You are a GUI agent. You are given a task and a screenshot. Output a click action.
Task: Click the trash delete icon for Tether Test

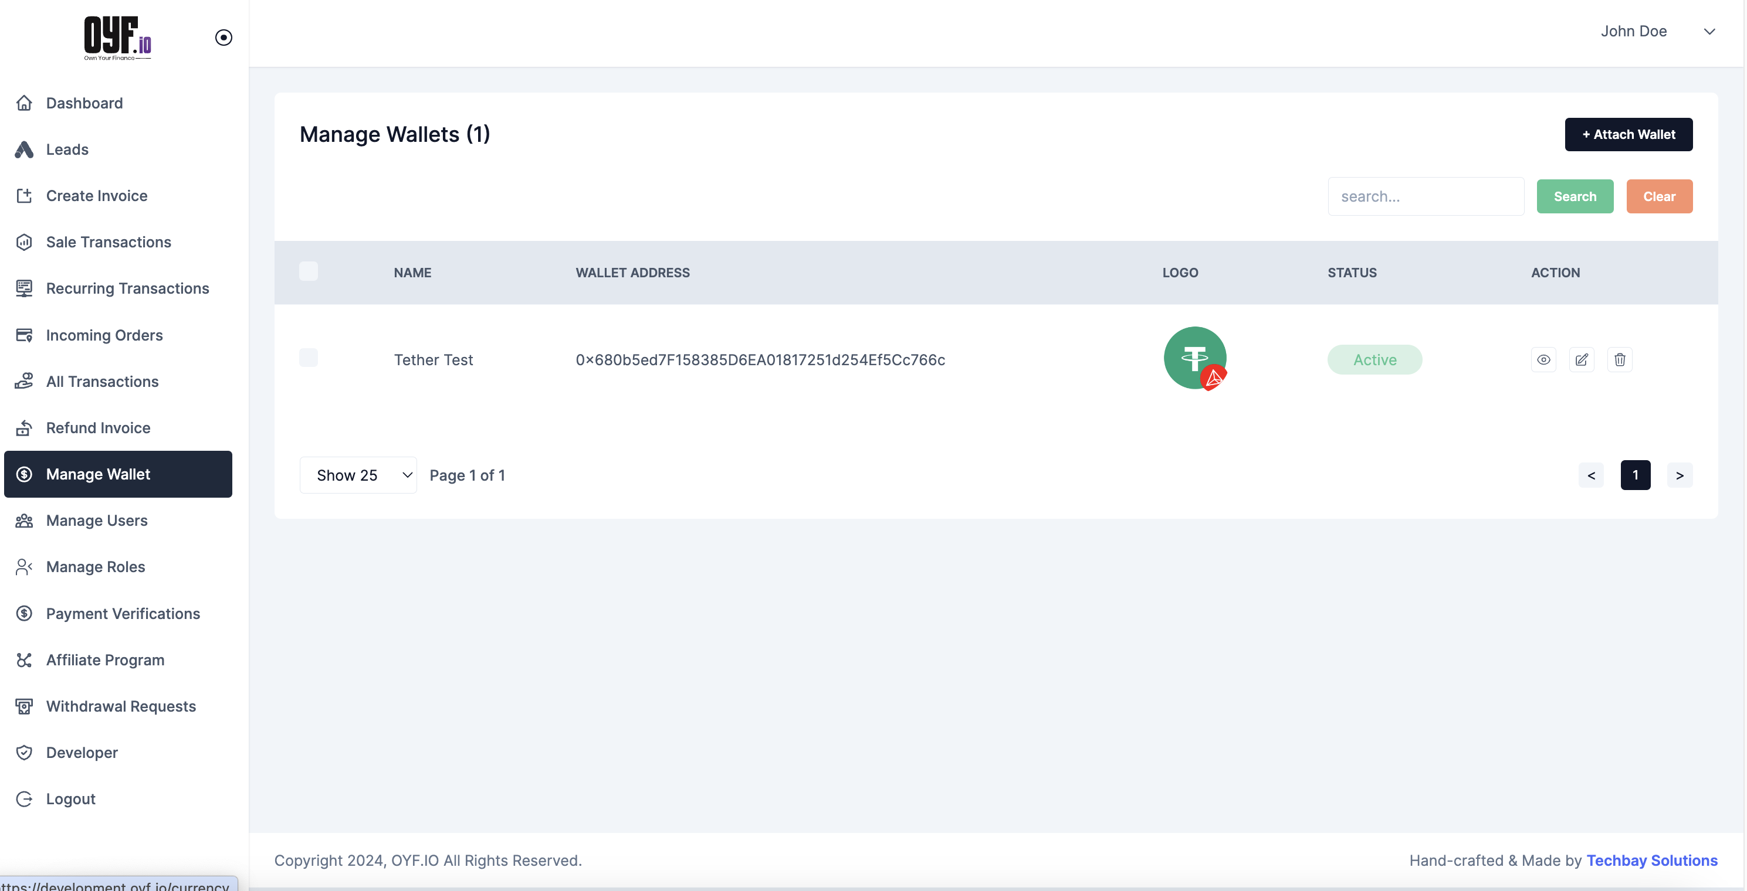coord(1620,360)
